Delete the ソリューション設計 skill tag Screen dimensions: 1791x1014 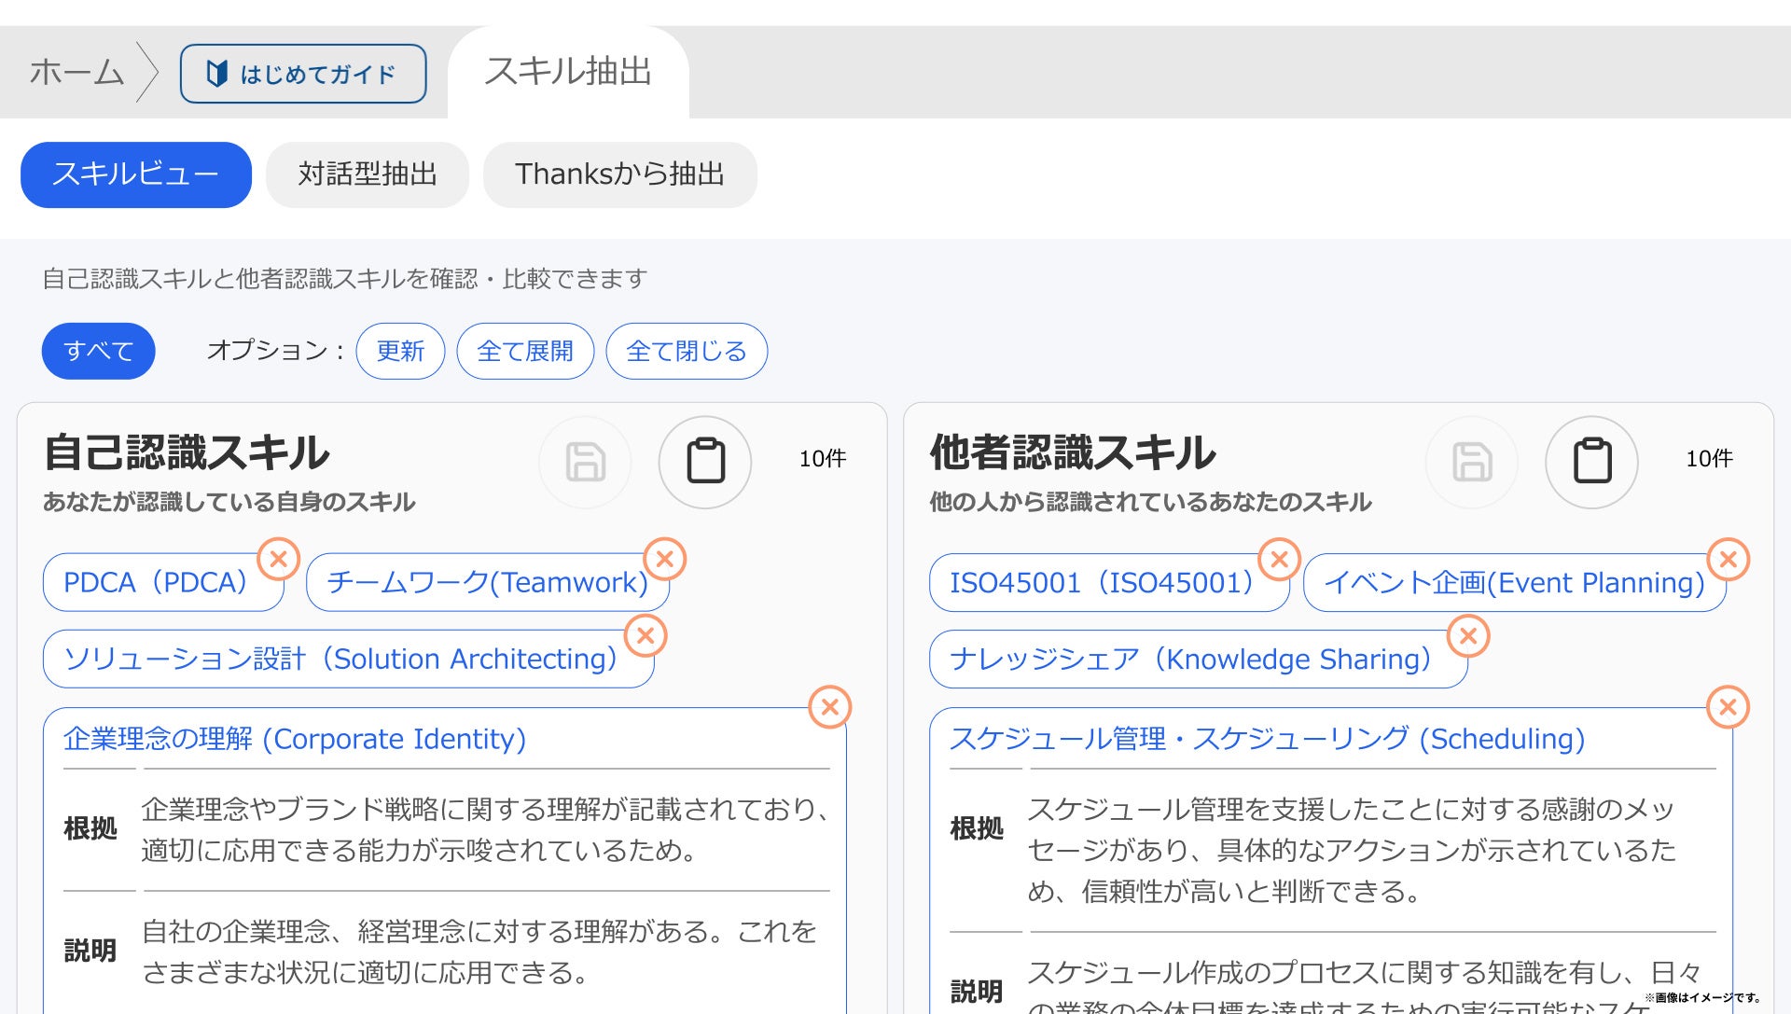click(x=646, y=636)
